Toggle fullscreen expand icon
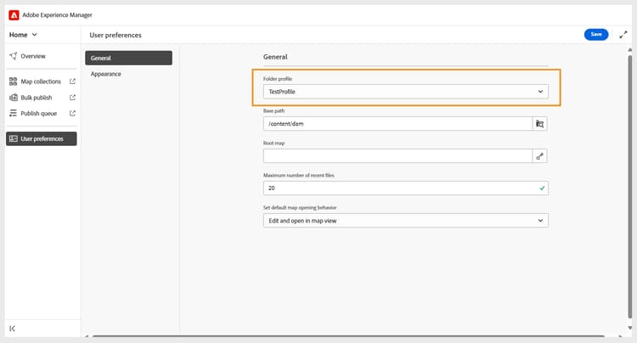Viewport: 637px width, 343px height. pyautogui.click(x=623, y=35)
